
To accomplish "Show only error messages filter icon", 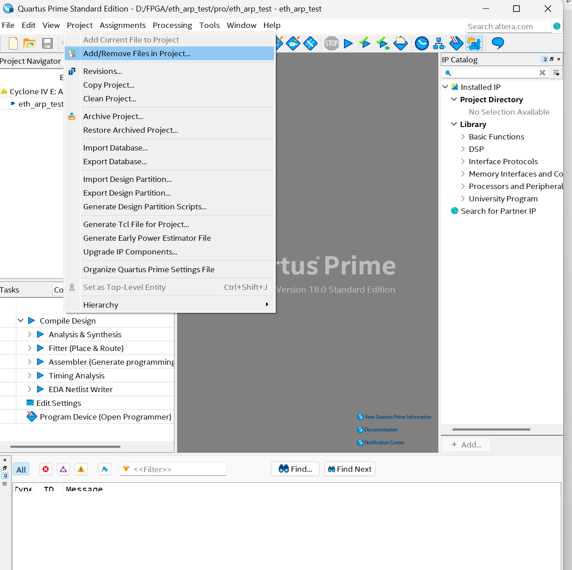I will click(x=46, y=469).
